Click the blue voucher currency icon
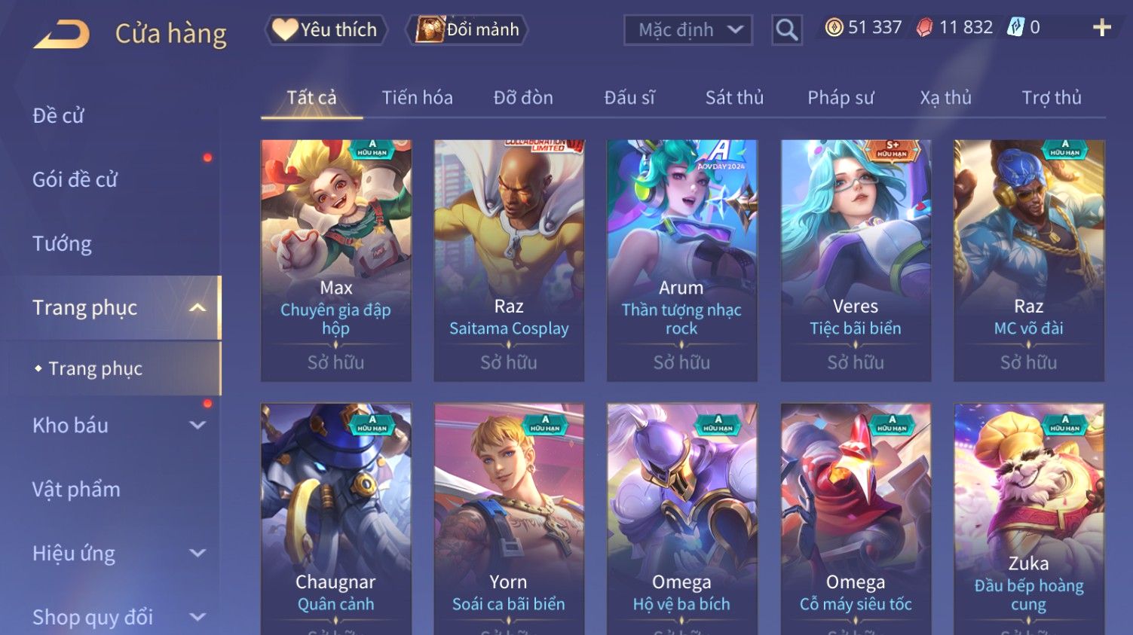The width and height of the screenshot is (1133, 635). 1016,28
